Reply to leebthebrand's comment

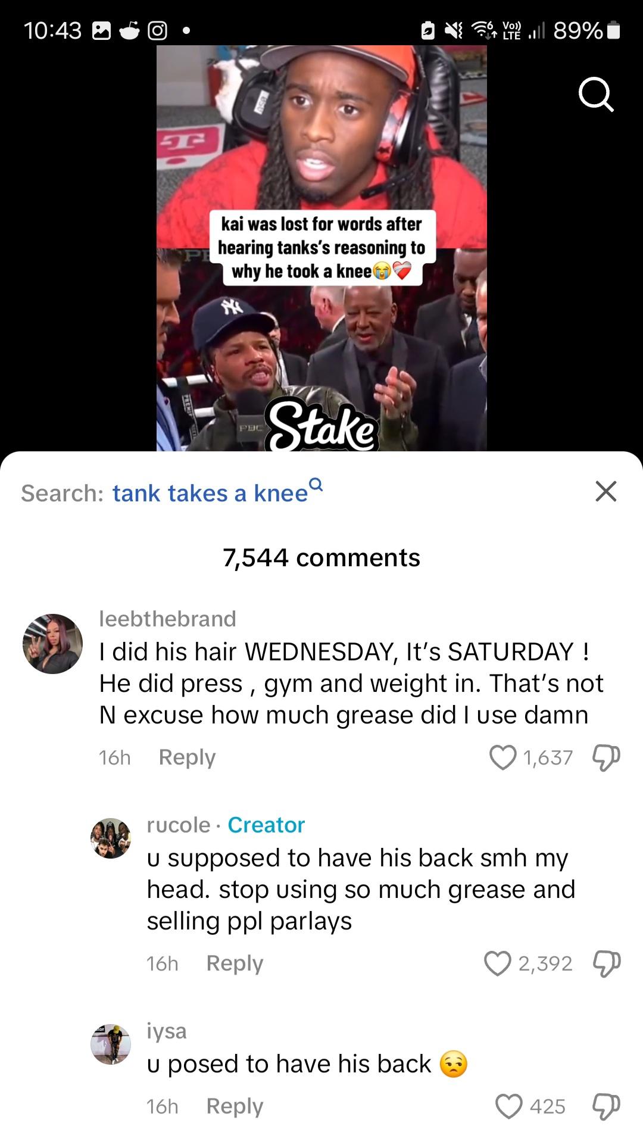pos(187,757)
